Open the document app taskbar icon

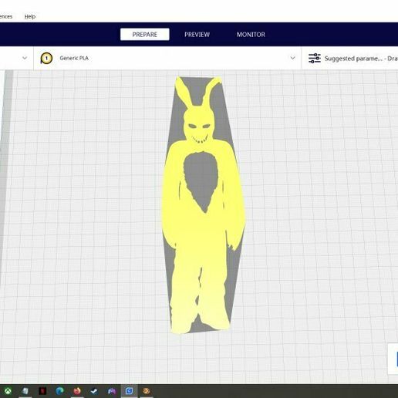(x=25, y=391)
